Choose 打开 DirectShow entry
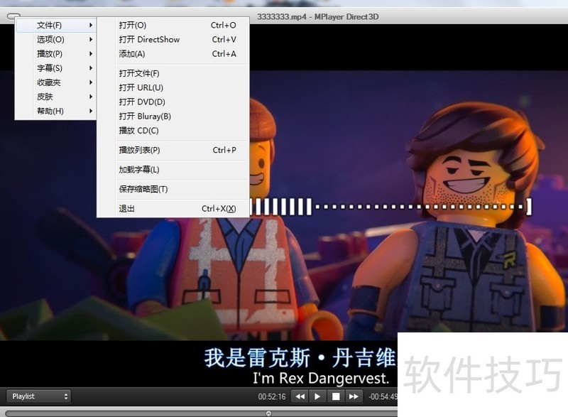Screen dimensions: 568x417 pyautogui.click(x=173, y=40)
